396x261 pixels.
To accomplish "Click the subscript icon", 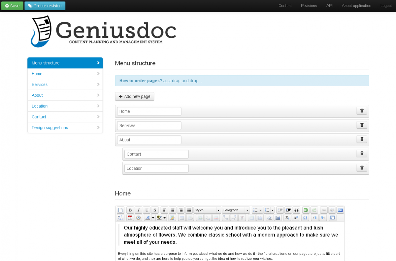I will tap(287, 218).
